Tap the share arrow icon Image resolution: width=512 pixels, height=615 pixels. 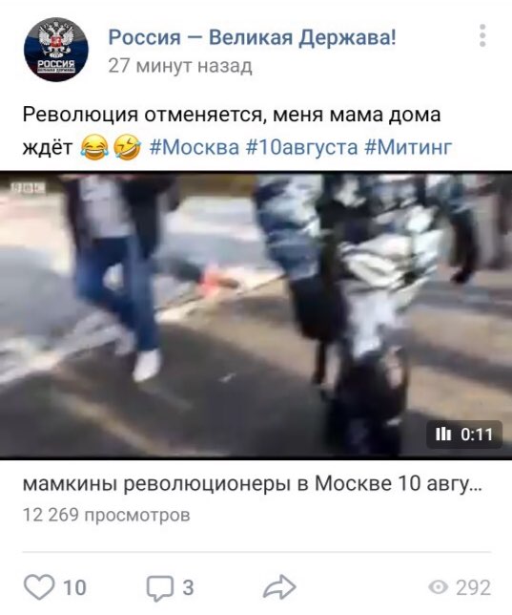[x=279, y=587]
